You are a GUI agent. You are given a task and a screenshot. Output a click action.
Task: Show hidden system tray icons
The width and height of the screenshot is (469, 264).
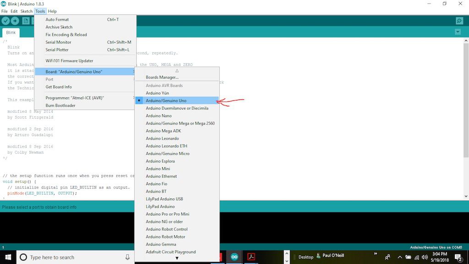[399, 257]
